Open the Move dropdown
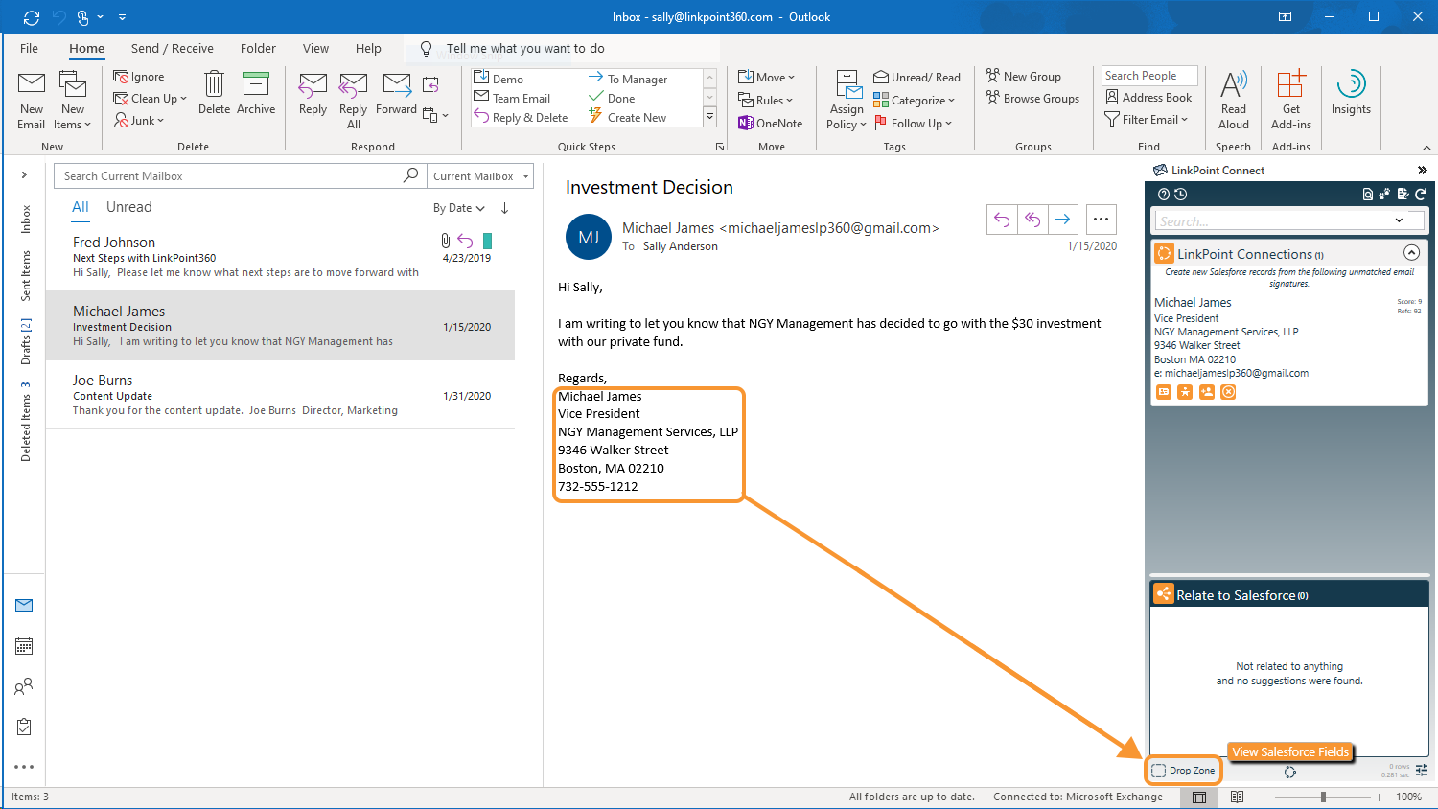This screenshot has height=809, width=1438. pos(767,77)
